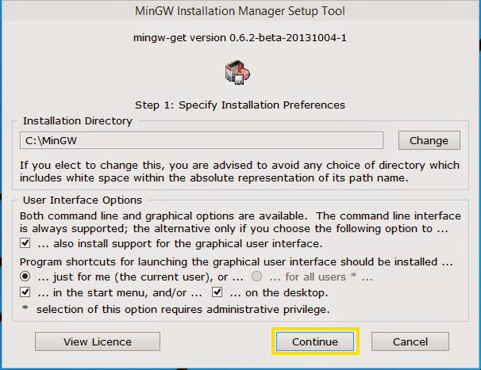Click the 'just for me (the current user)' label
481x370 pixels.
pos(140,277)
